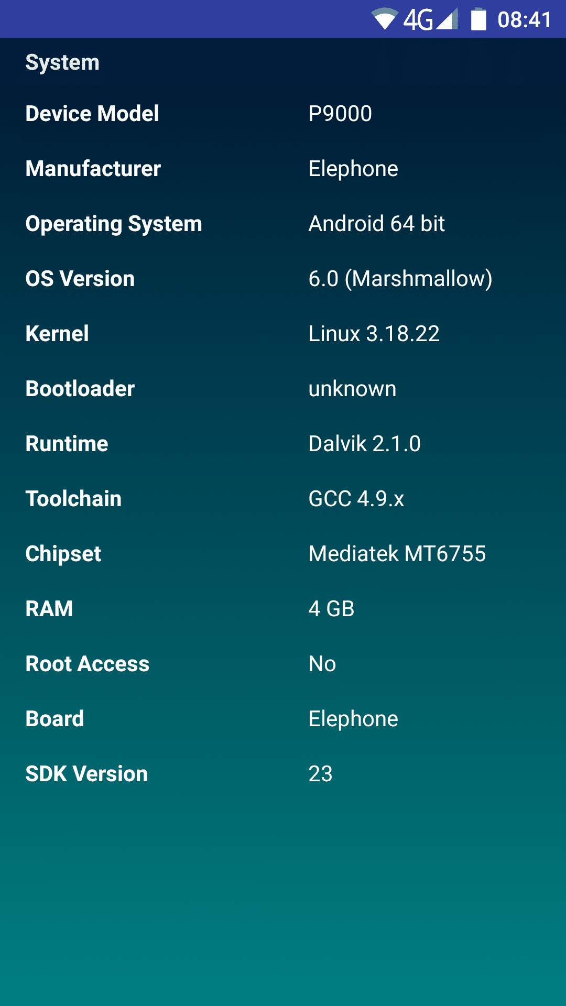
Task: Tap the Linux 3.18.22 kernel value
Action: point(374,334)
